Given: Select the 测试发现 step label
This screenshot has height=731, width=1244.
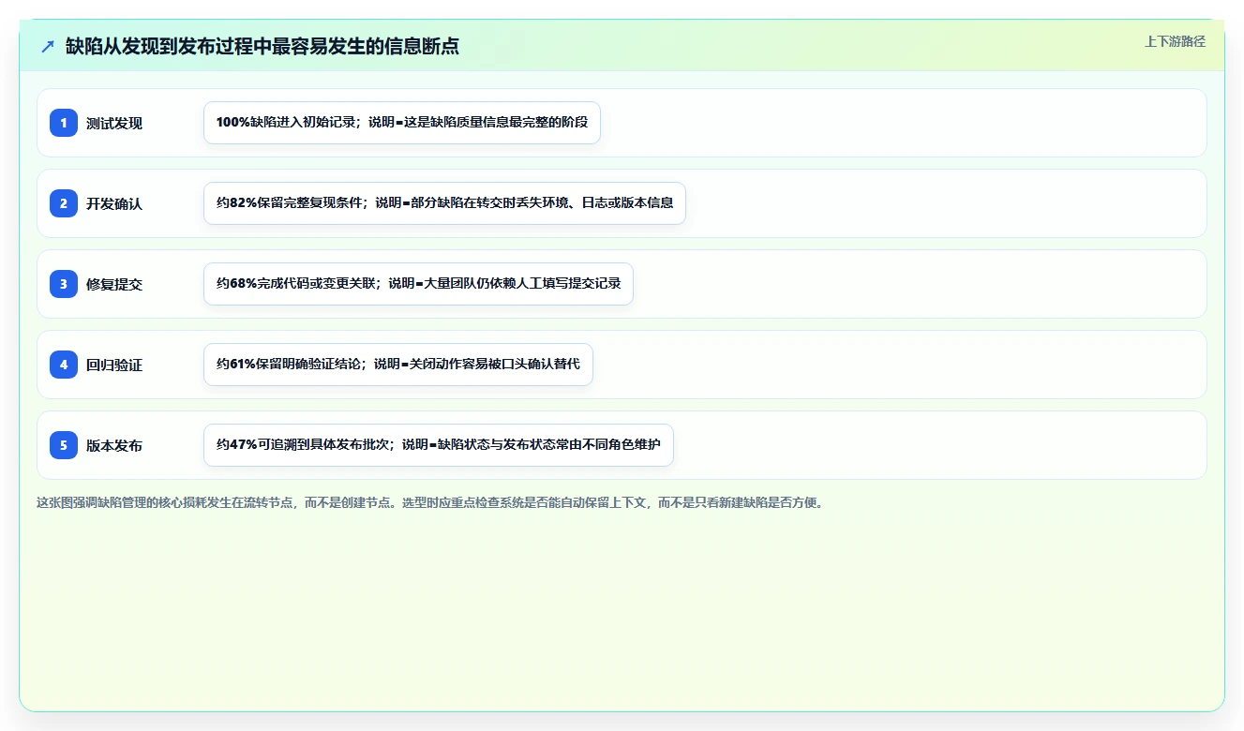Looking at the screenshot, I should 114,123.
